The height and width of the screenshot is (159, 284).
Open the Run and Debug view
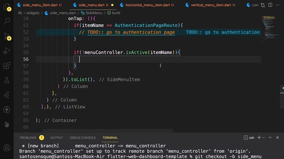coord(7,51)
